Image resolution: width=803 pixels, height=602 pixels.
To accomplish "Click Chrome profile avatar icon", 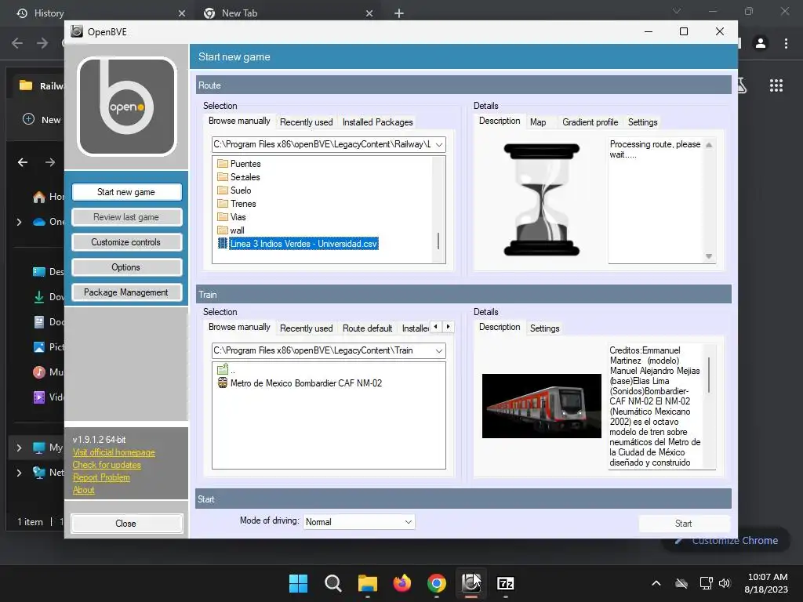I will pos(761,43).
